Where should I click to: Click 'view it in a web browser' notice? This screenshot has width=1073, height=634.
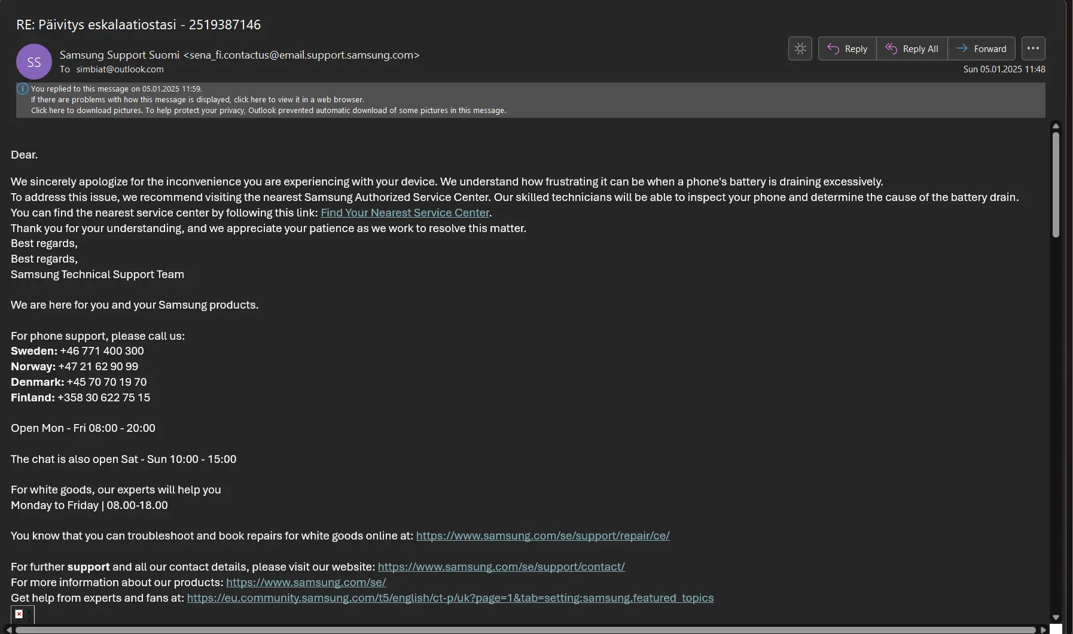[x=197, y=99]
